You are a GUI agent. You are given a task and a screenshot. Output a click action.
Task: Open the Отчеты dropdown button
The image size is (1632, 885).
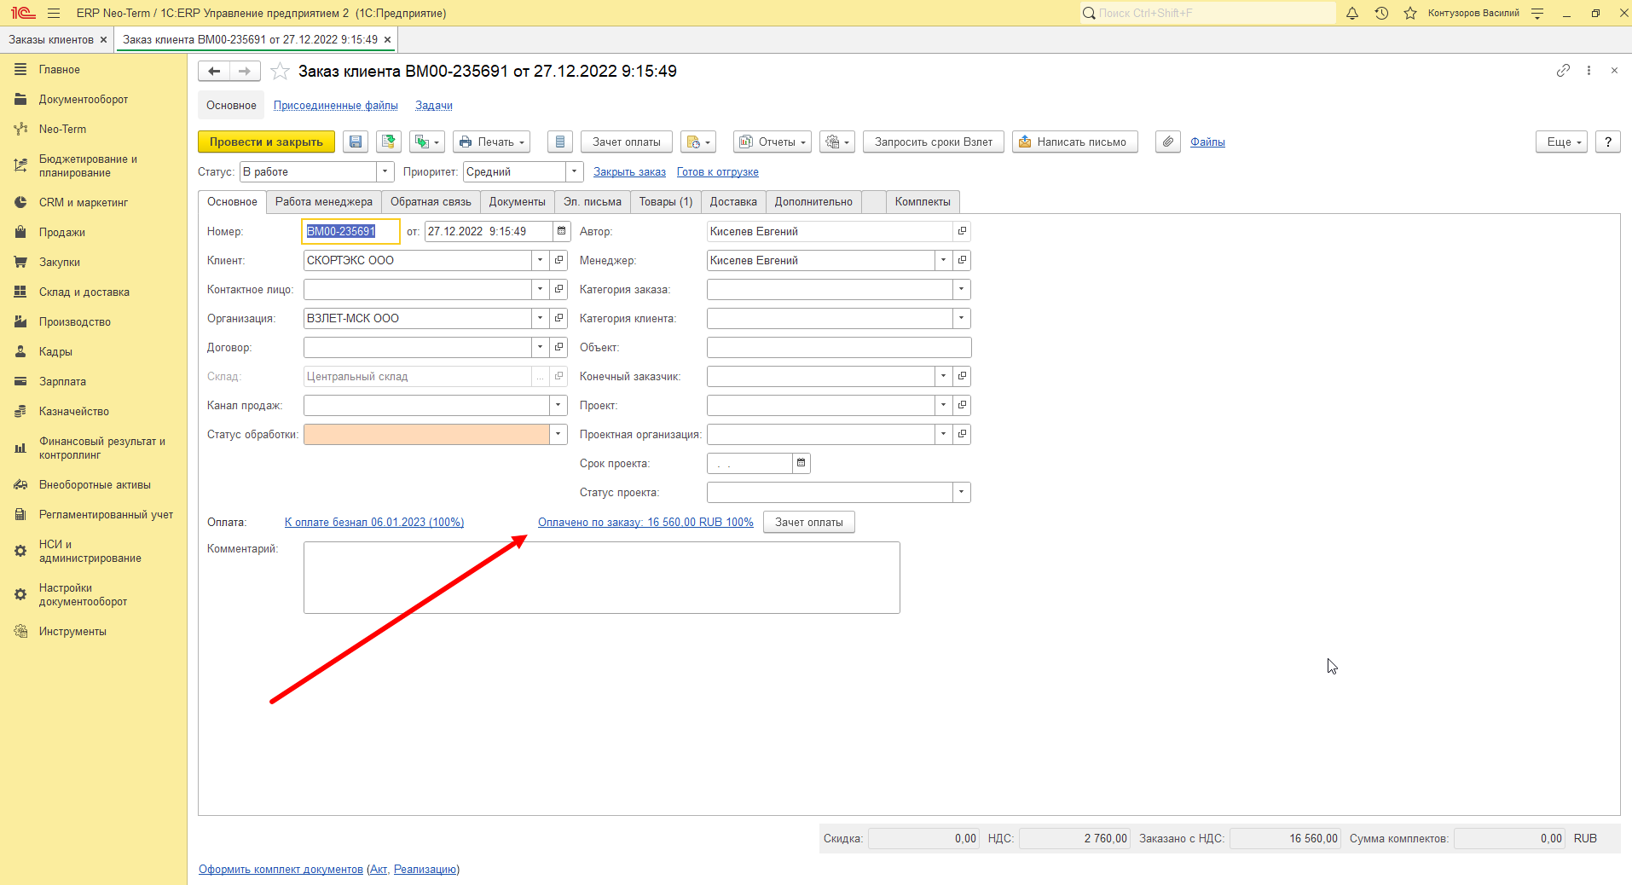[x=773, y=142]
